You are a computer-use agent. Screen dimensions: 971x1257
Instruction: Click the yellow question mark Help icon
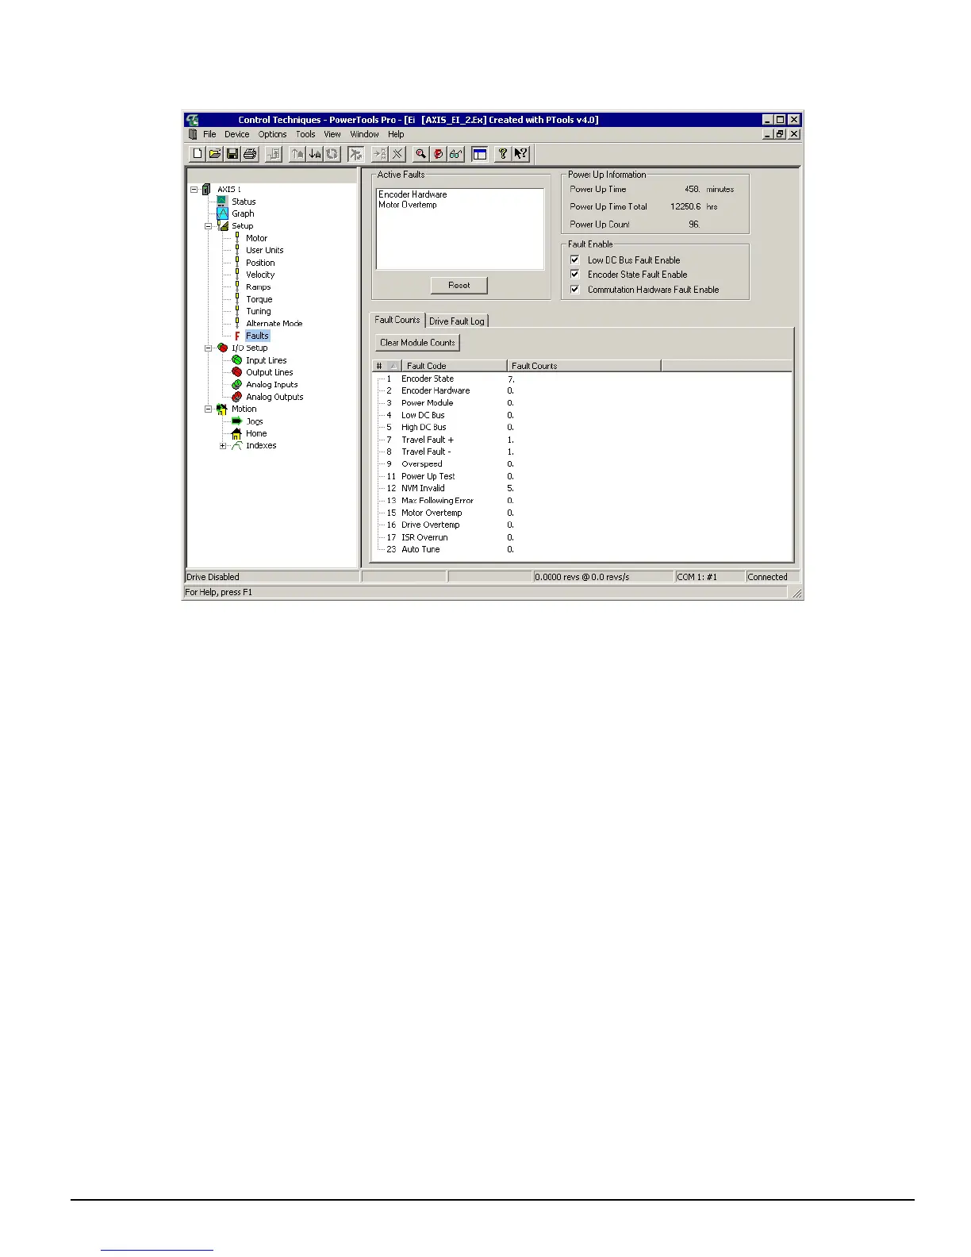[503, 154]
